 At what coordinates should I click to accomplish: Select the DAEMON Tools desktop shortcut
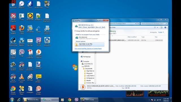(38, 54)
